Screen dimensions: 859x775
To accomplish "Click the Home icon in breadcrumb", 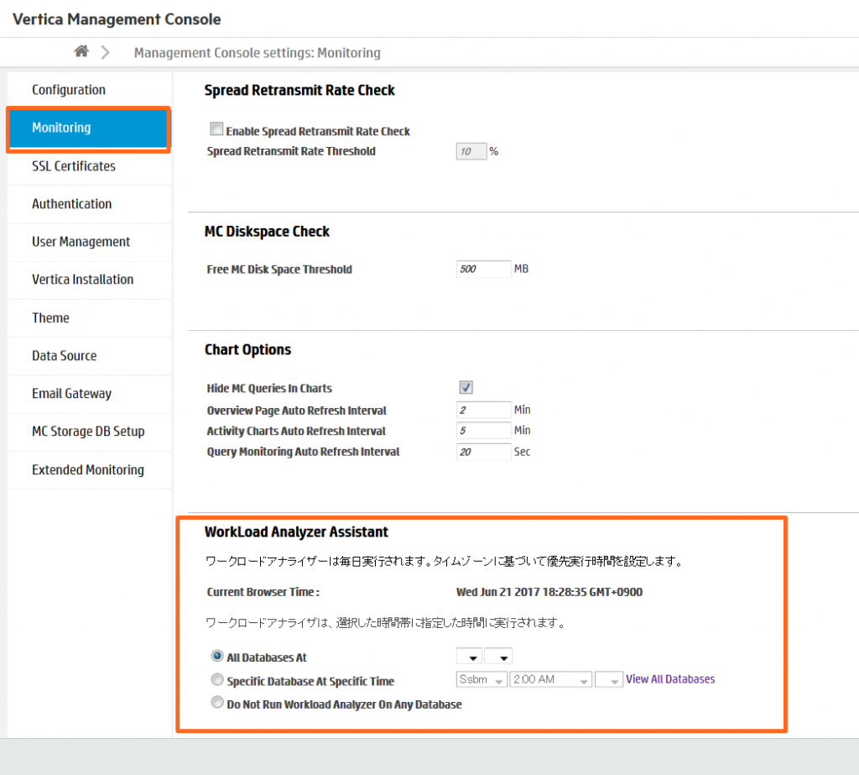I will pyautogui.click(x=81, y=52).
